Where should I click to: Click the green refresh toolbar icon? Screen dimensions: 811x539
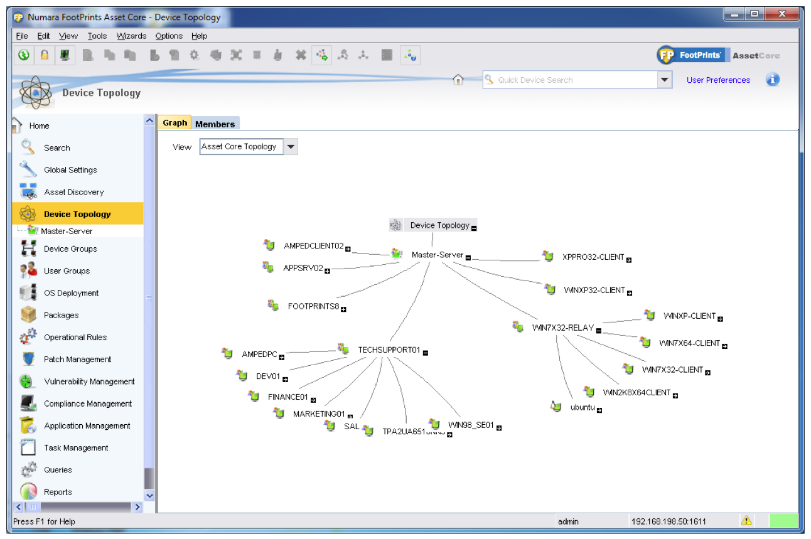(24, 55)
